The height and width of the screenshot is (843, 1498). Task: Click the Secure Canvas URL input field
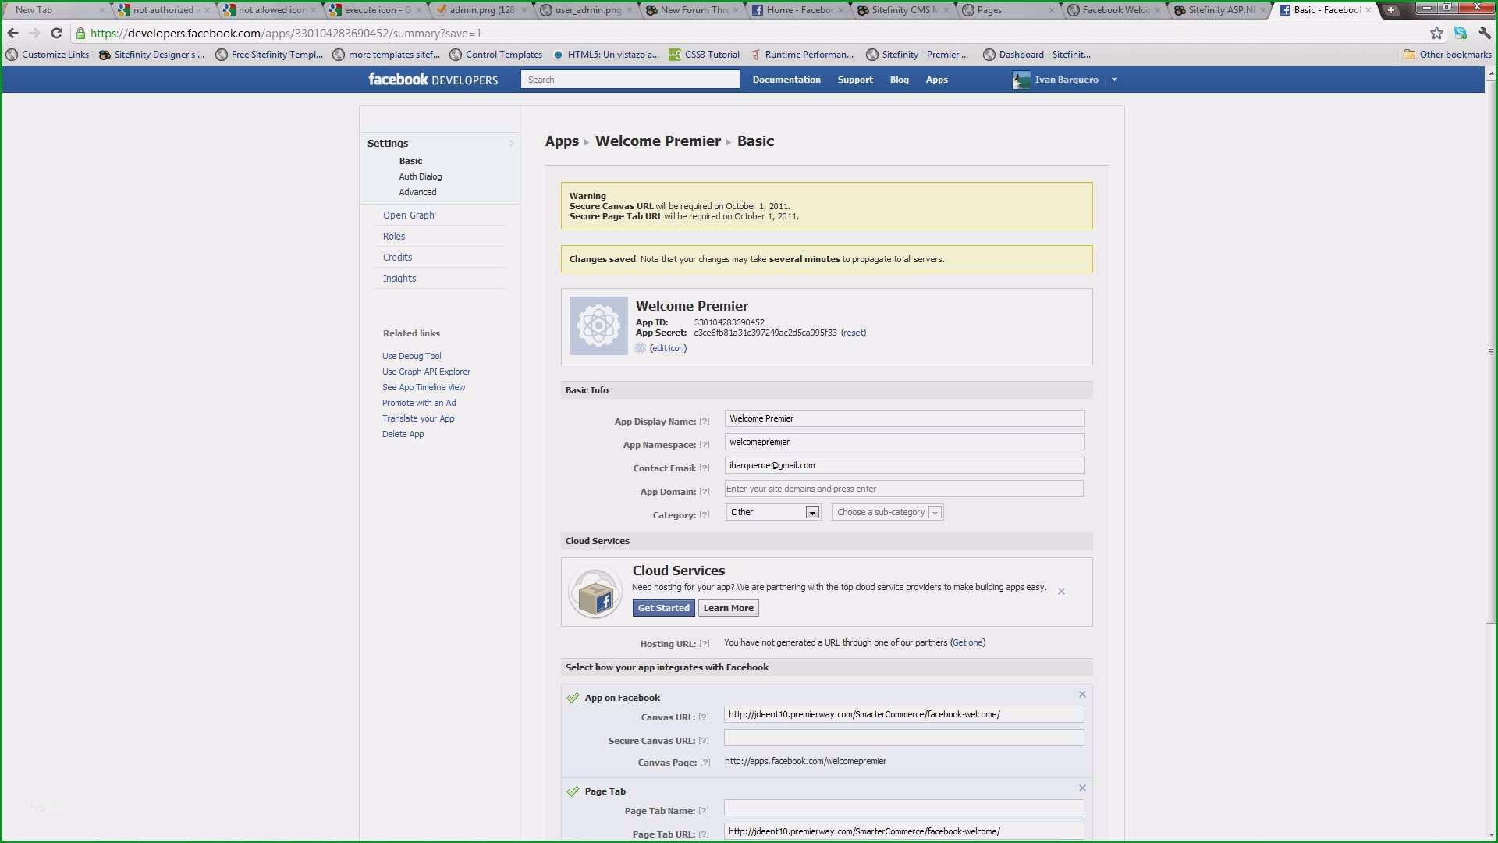click(x=903, y=738)
